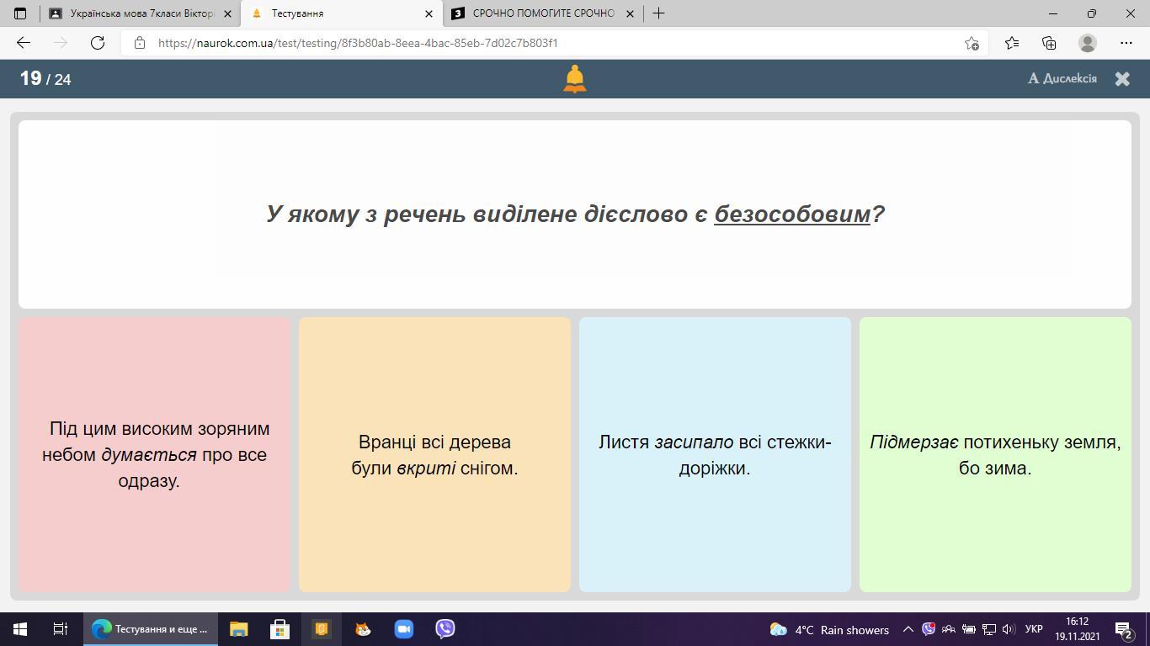Click the 19 / 24 question counter
1150x646 pixels.
45,78
